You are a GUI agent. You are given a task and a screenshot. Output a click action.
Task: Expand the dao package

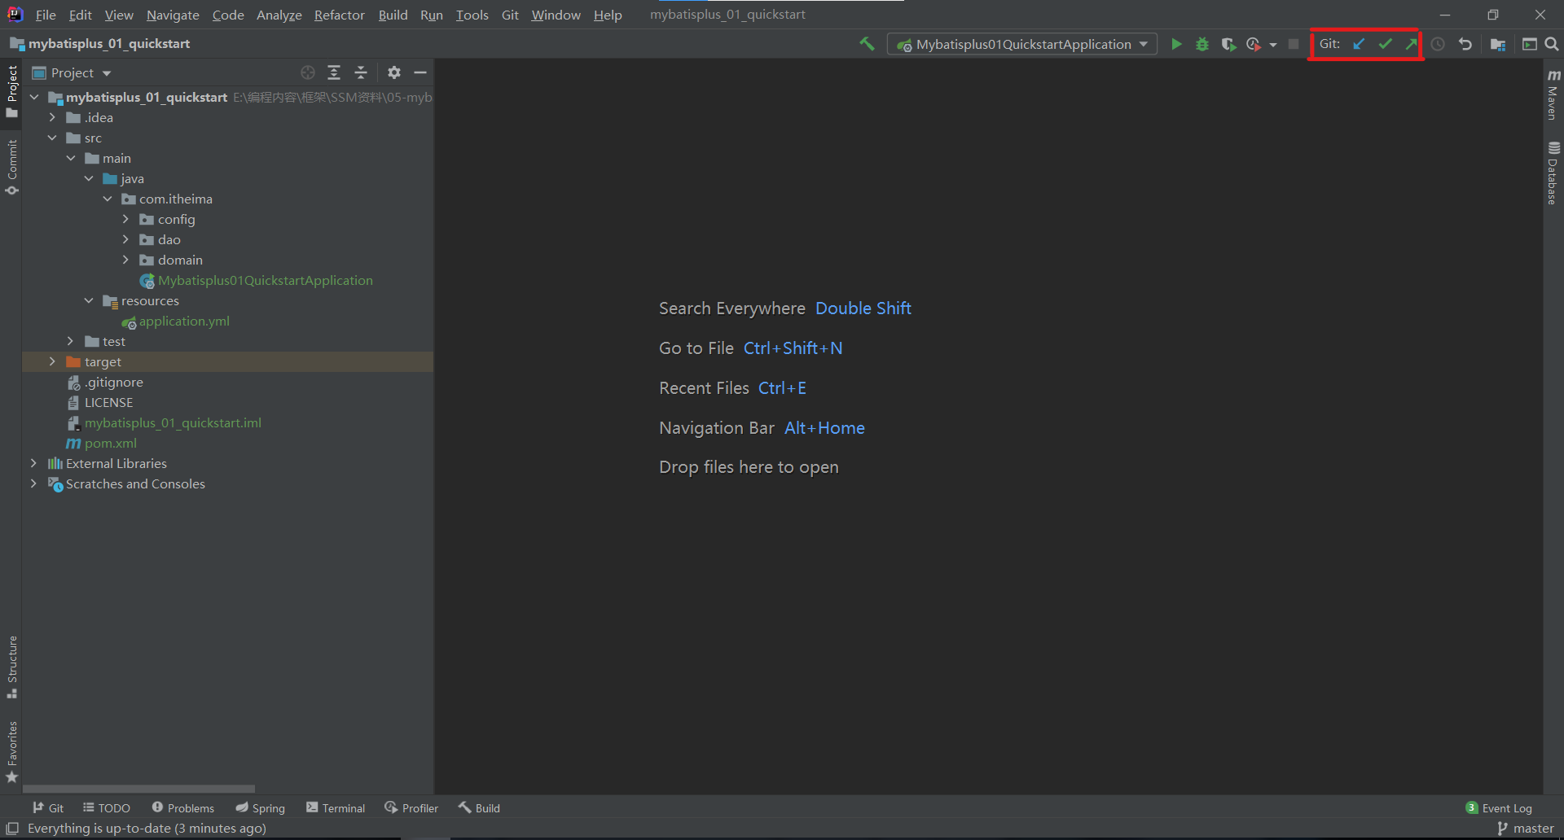125,239
